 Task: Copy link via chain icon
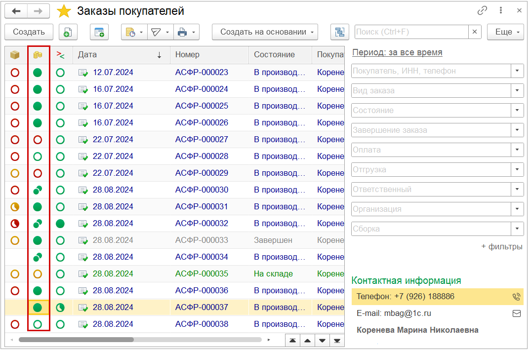[482, 10]
